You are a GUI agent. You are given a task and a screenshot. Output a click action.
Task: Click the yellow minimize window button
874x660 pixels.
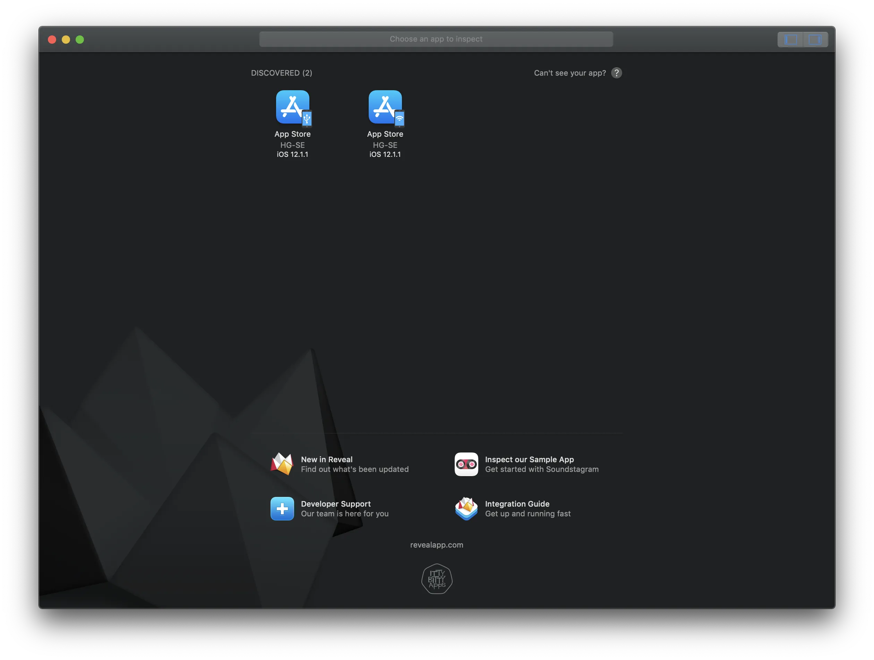coord(66,40)
